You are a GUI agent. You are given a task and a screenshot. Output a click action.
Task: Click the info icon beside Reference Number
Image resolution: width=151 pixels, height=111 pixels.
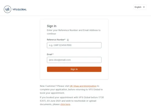point(68,40)
